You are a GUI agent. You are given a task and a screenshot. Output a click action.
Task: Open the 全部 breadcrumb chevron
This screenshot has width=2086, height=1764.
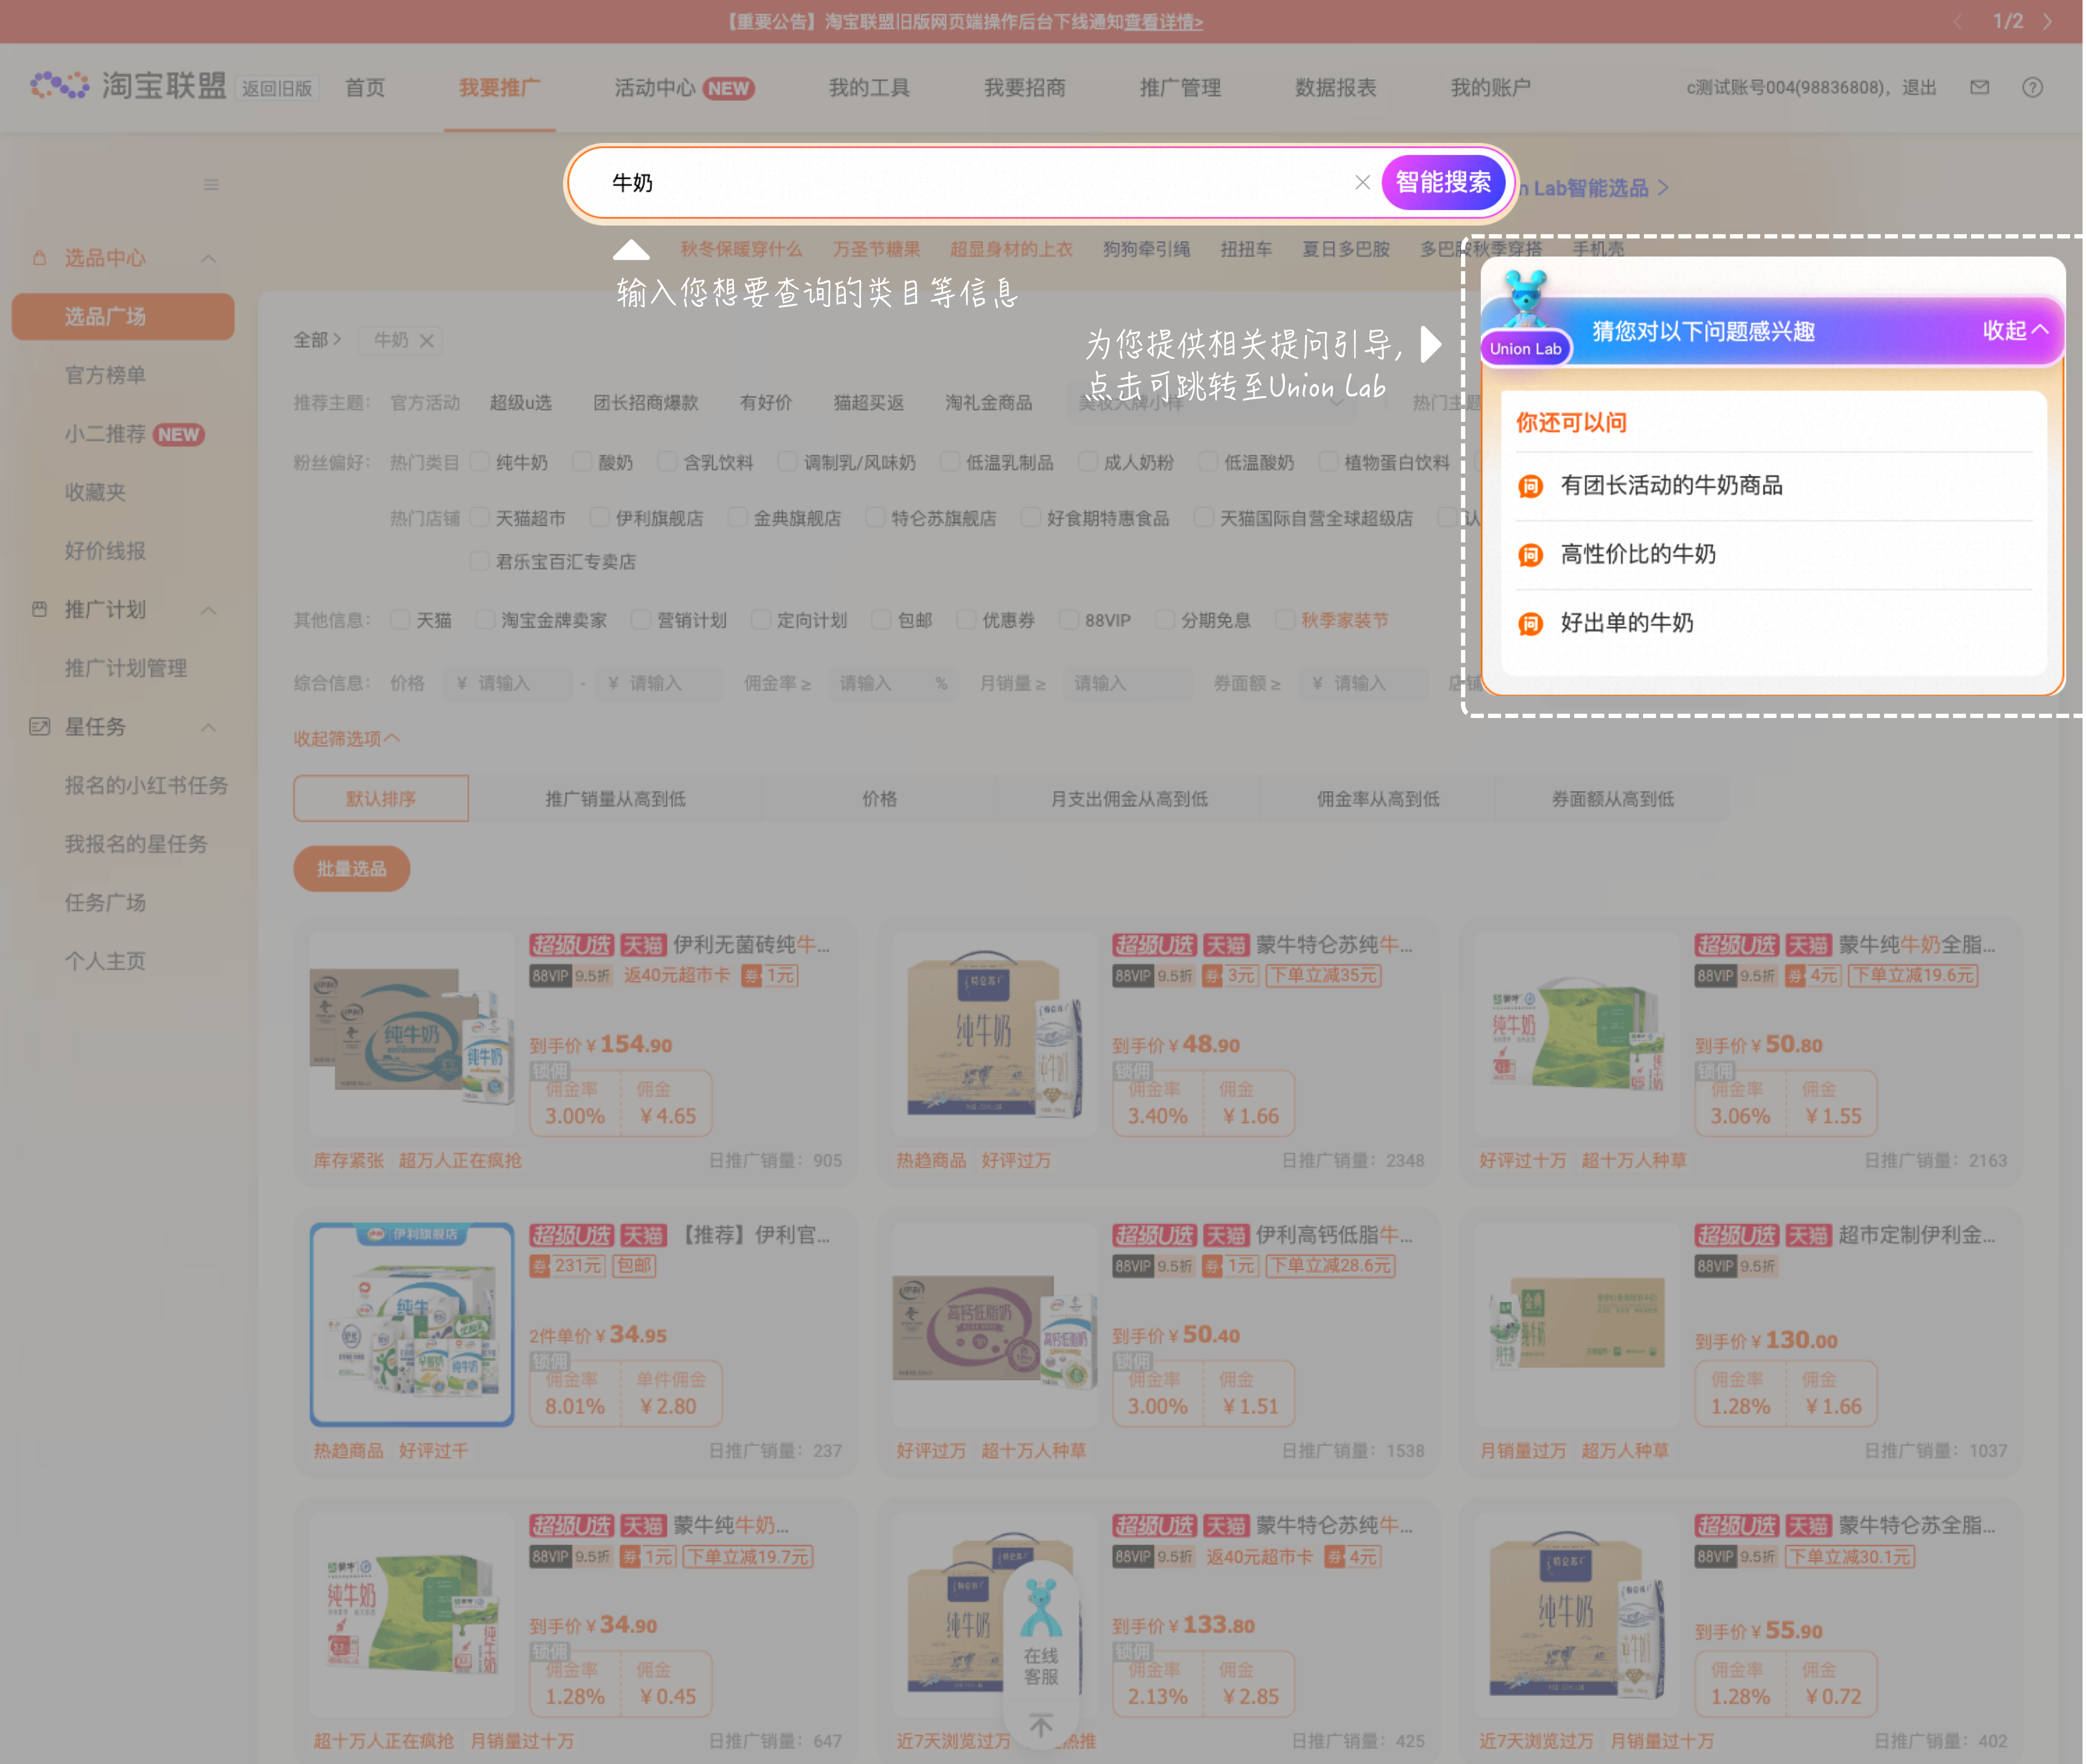(337, 339)
